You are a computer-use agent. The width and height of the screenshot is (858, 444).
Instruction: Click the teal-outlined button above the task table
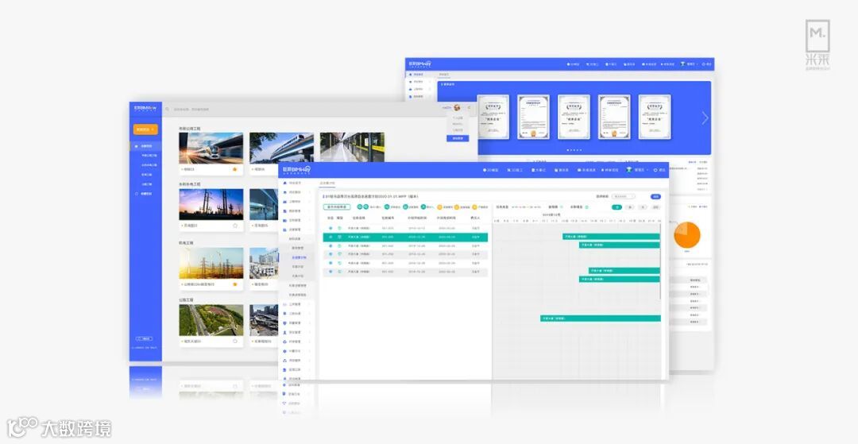pyautogui.click(x=337, y=207)
